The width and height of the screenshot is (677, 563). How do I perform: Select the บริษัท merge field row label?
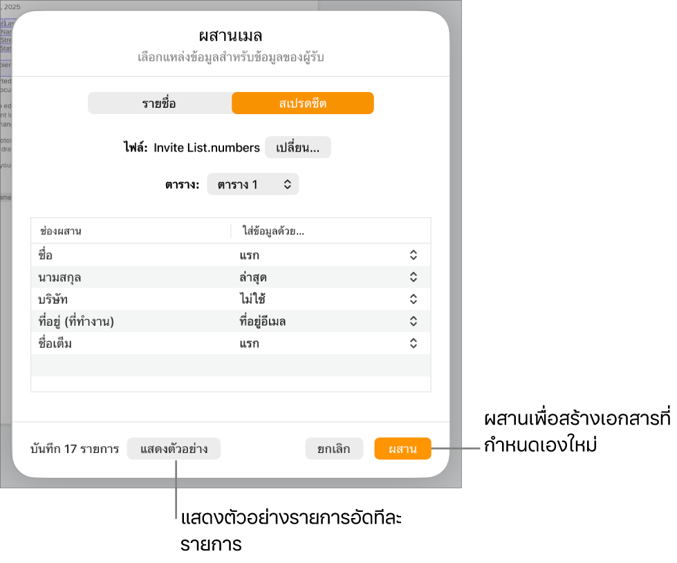53,299
